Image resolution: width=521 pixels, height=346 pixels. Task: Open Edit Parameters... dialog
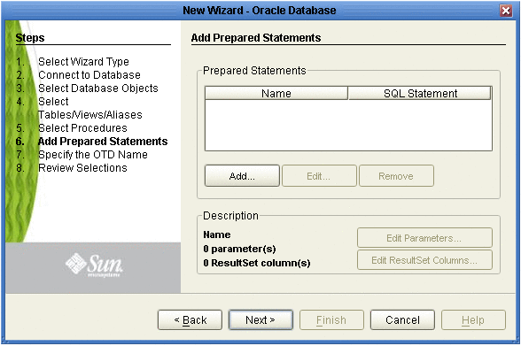pyautogui.click(x=424, y=238)
